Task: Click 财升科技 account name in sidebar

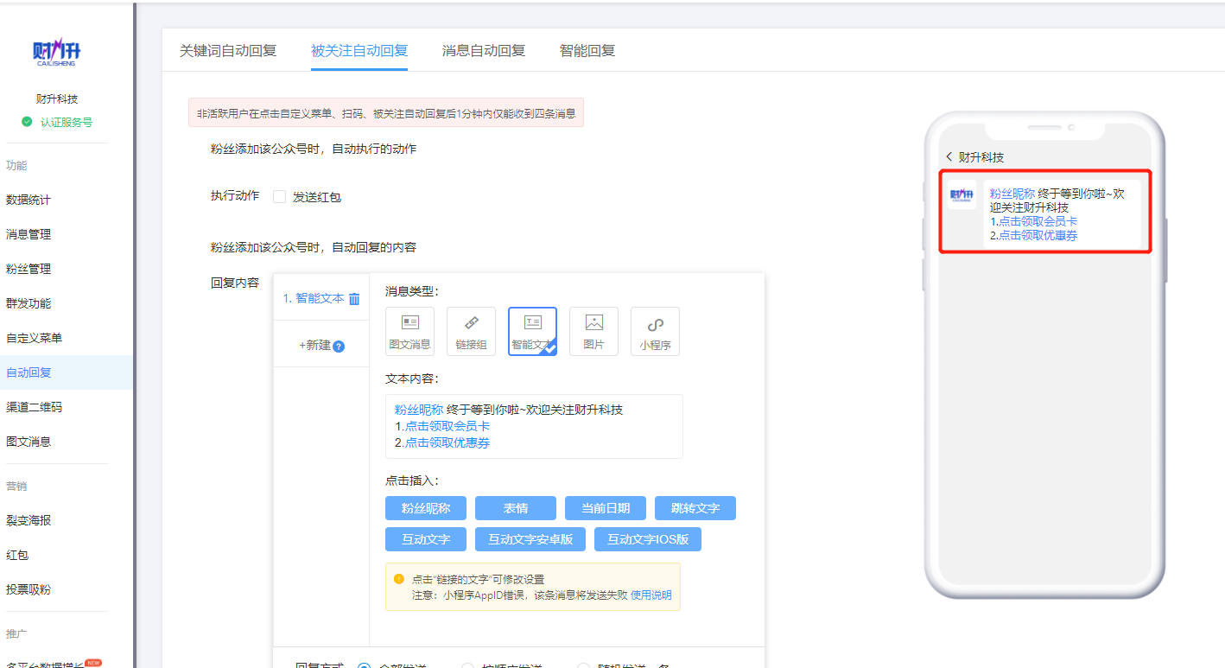Action: pyautogui.click(x=57, y=99)
